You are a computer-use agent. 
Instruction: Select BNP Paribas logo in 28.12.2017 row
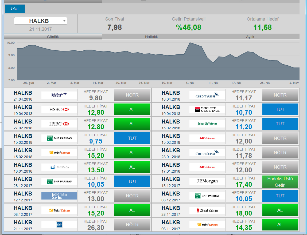point(59,181)
